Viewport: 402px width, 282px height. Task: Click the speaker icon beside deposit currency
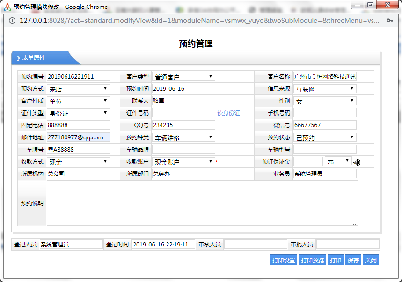(357, 162)
